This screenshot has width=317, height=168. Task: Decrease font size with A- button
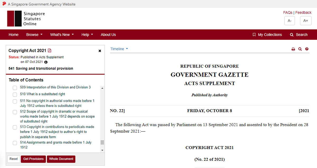coord(290,21)
